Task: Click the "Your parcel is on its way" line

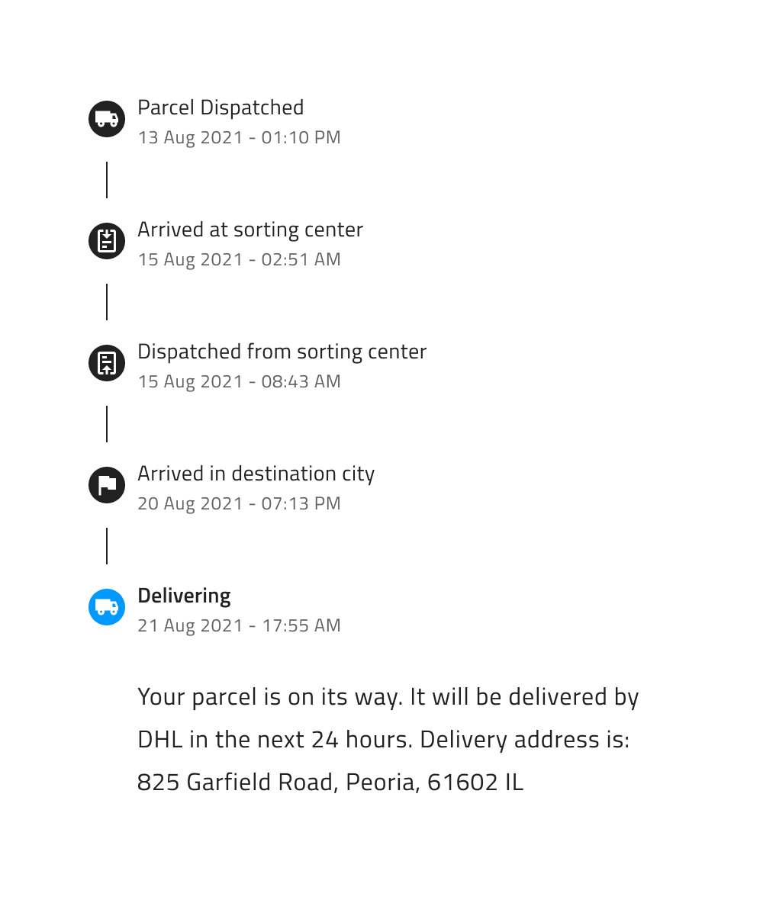Action: click(x=388, y=697)
